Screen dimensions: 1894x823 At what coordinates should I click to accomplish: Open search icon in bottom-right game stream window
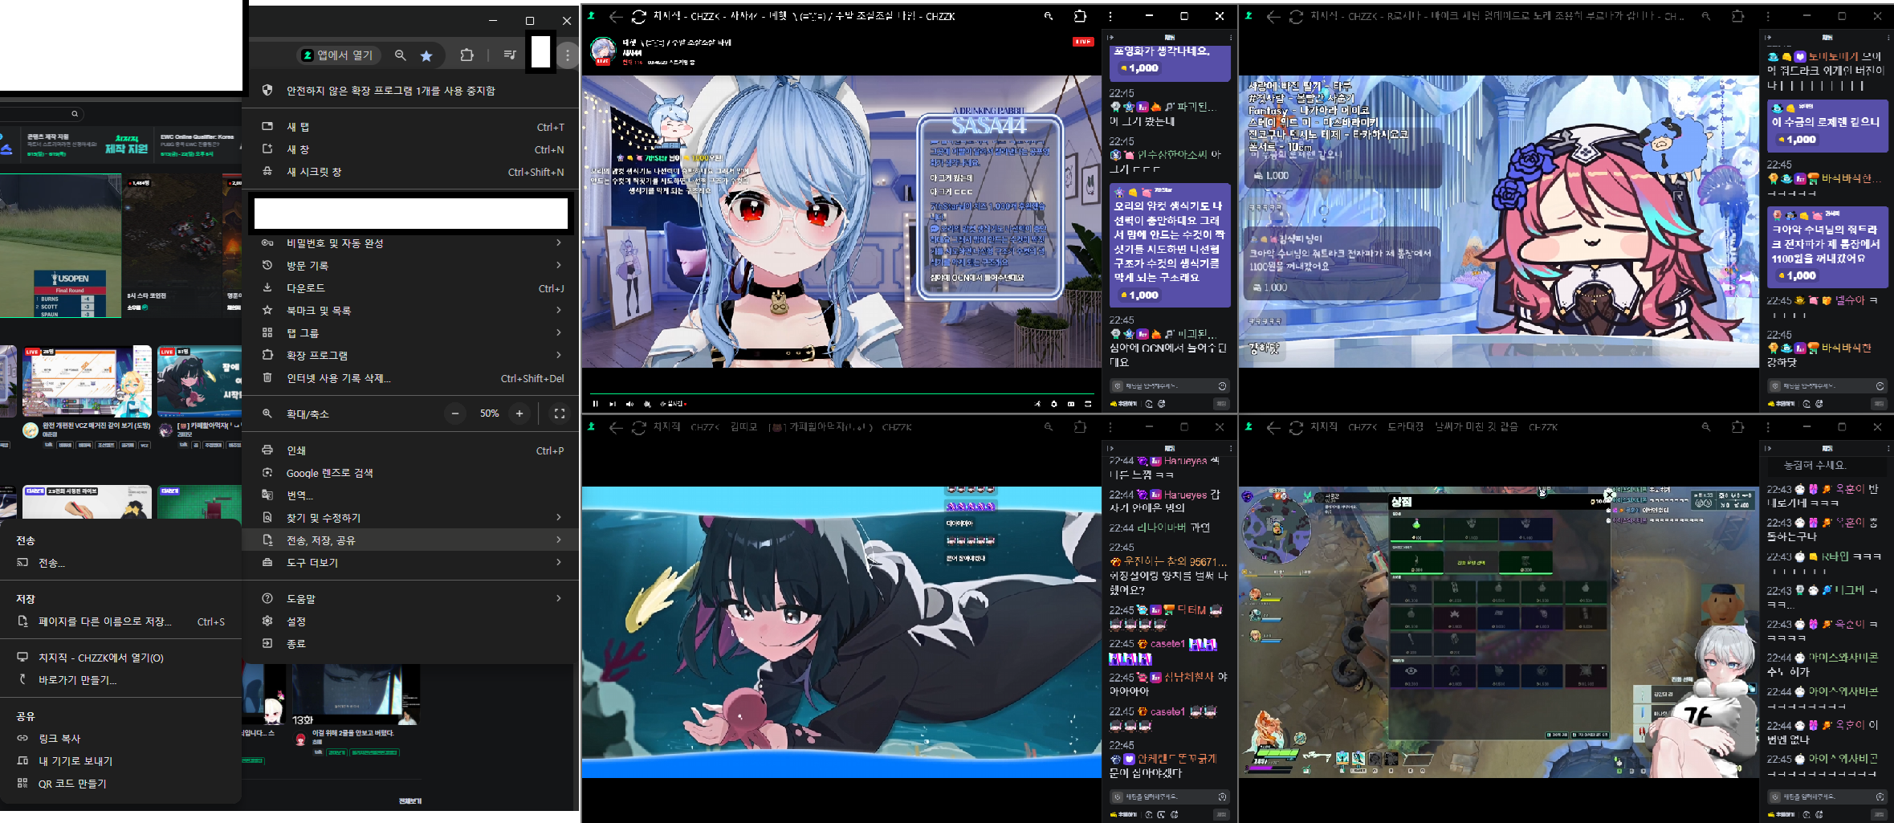coord(1706,427)
